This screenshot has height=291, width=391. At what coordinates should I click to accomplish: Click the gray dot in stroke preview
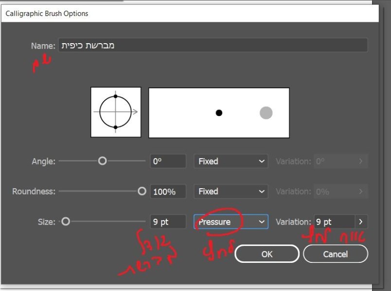(x=266, y=113)
